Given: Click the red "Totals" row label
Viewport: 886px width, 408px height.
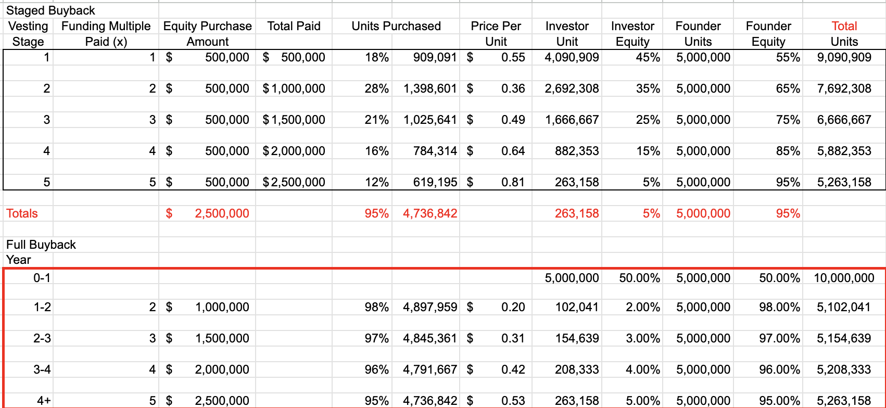Looking at the screenshot, I should click(22, 213).
